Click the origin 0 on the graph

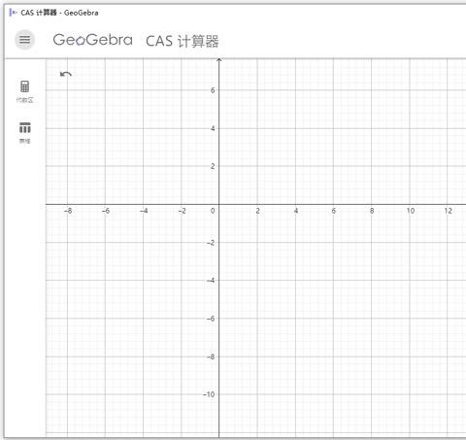(x=213, y=211)
